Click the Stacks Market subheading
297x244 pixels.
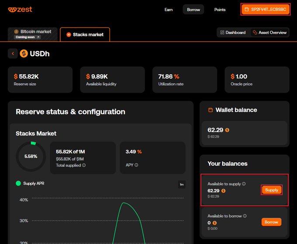[x=36, y=134]
